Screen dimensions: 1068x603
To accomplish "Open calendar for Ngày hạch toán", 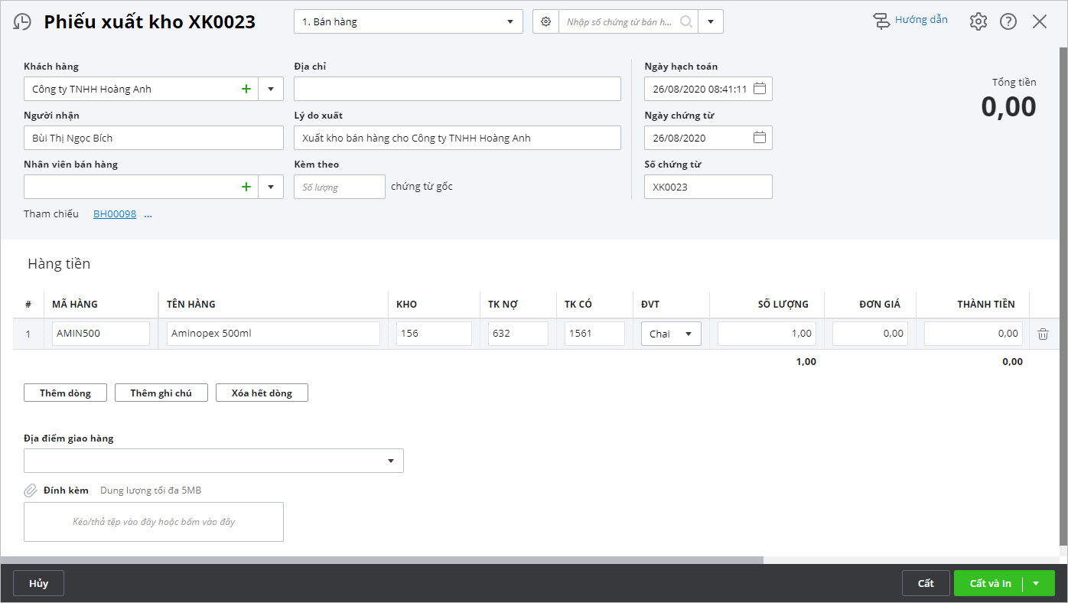I will (759, 89).
